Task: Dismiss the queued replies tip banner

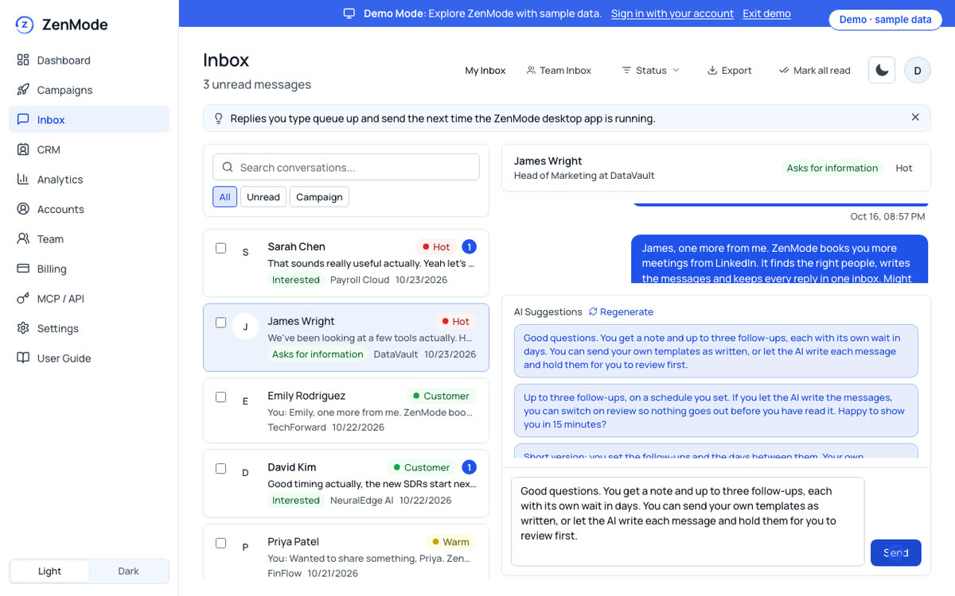Action: [915, 118]
